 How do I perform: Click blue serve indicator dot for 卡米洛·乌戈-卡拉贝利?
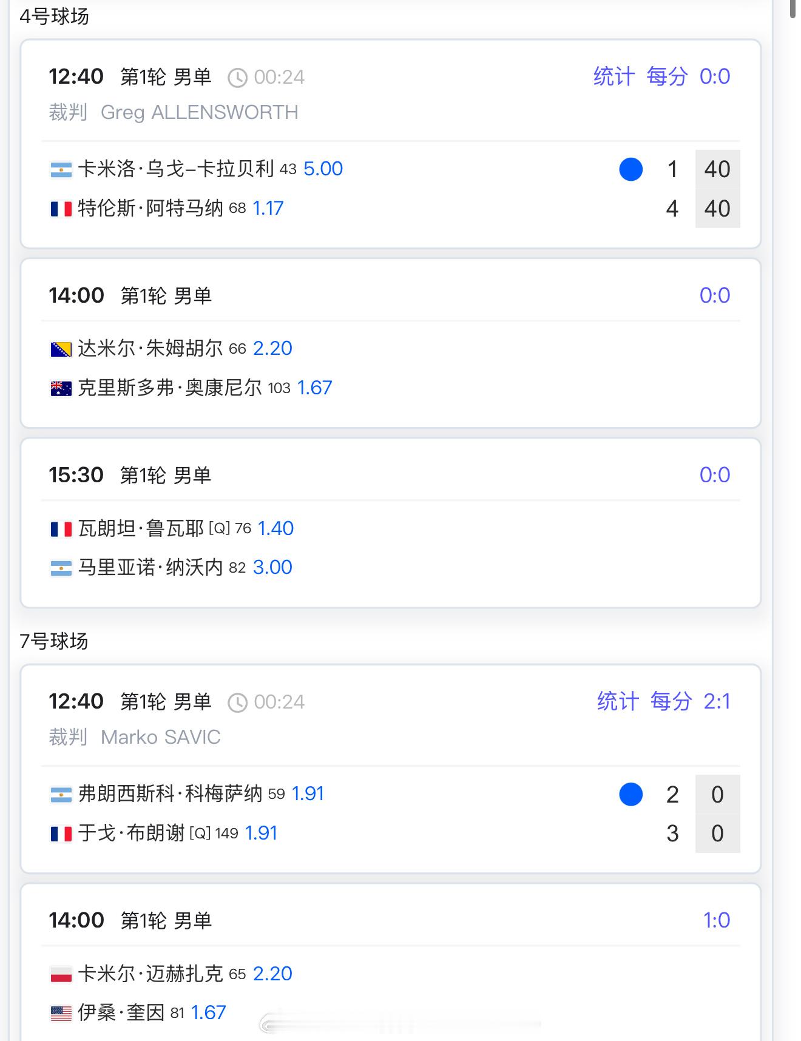tap(630, 169)
